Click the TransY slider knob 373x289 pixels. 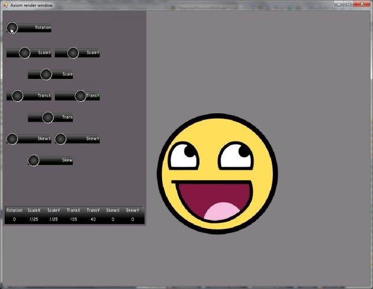click(80, 96)
